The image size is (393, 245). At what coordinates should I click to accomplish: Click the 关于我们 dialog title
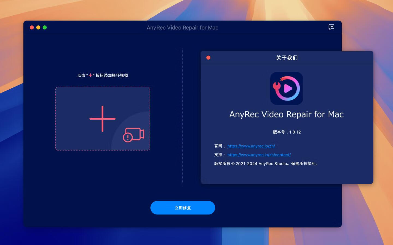[287, 57]
